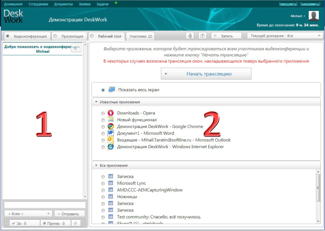Select the Microsoft Outlook Входящие radio button
This screenshot has width=325, height=231.
coord(103,140)
